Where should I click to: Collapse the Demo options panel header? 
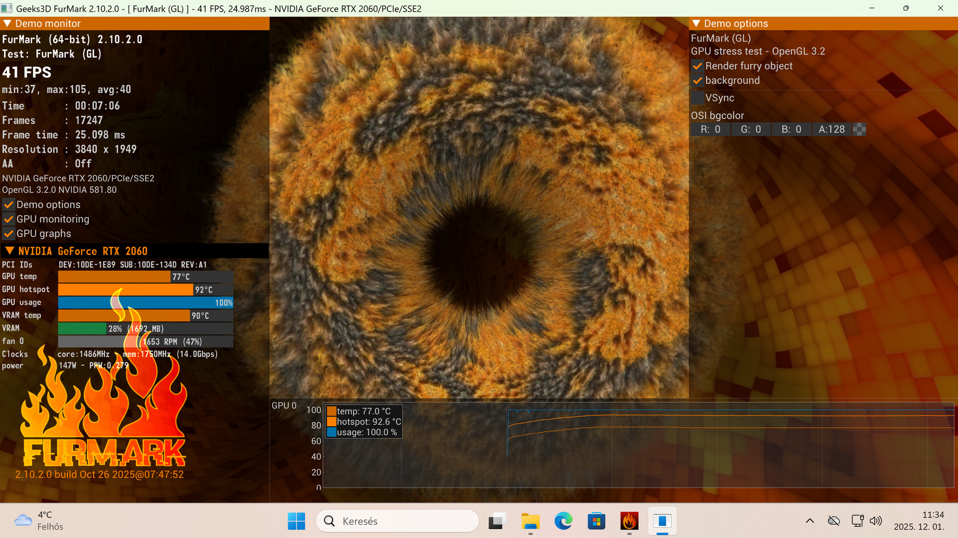[696, 23]
